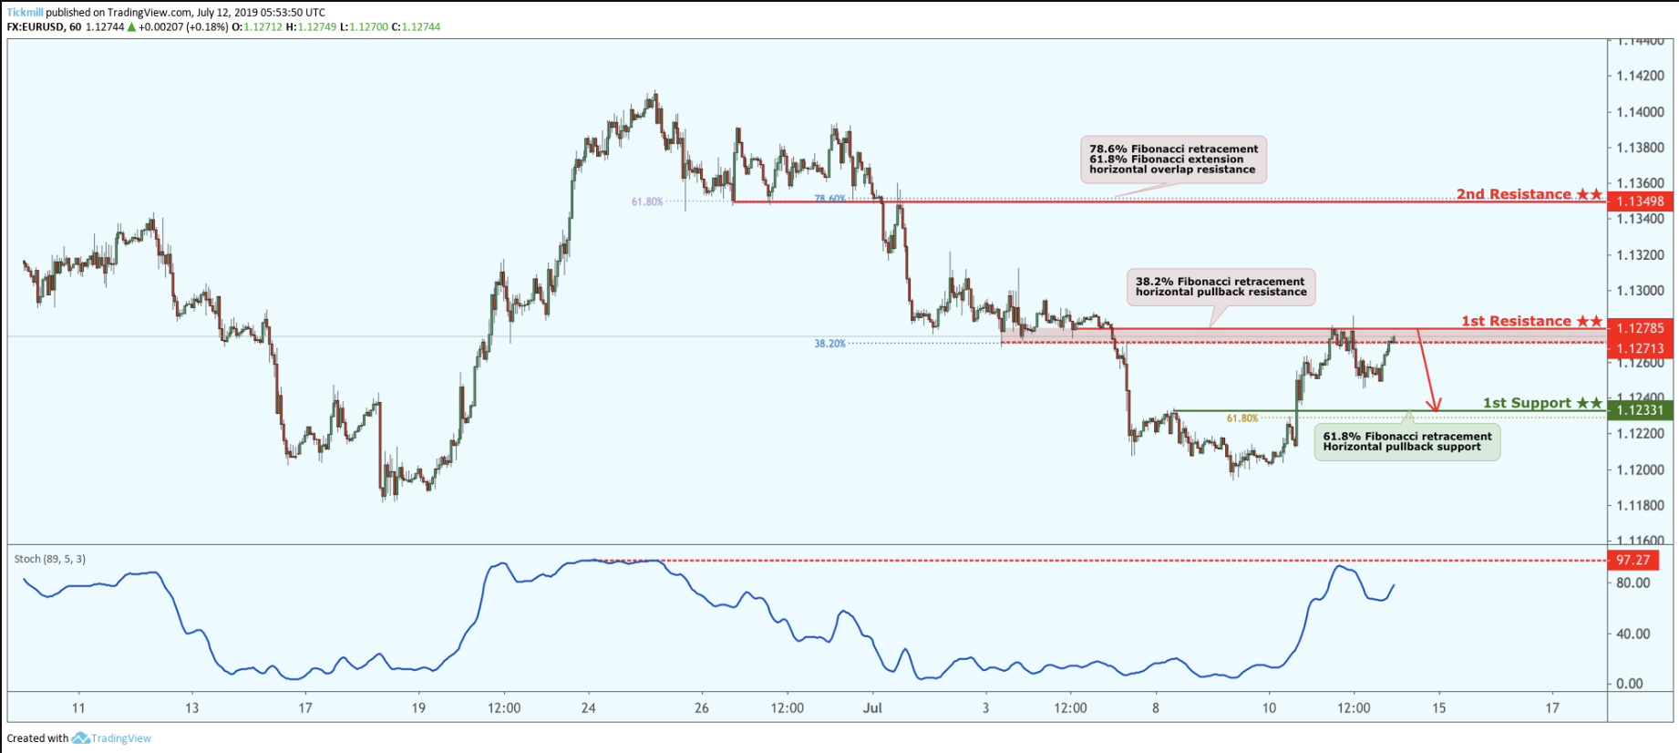This screenshot has width=1679, height=753.
Task: Click the O:1.12712 open value
Action: click(257, 27)
